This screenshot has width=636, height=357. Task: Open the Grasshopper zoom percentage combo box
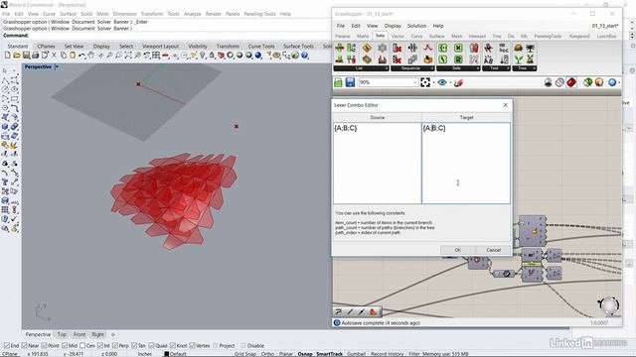point(389,82)
